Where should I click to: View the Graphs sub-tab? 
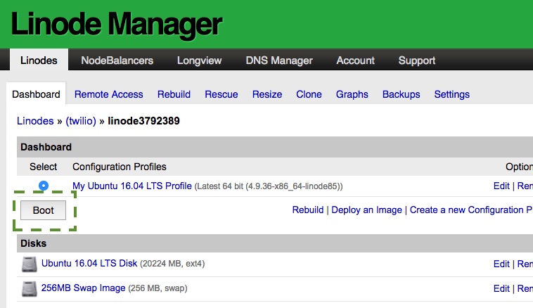click(352, 94)
